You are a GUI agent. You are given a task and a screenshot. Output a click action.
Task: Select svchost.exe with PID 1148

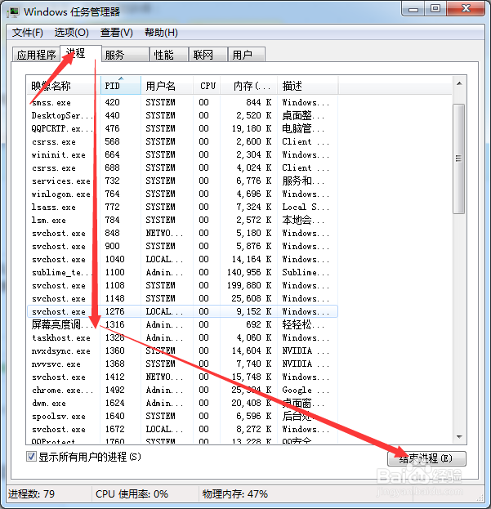pyautogui.click(x=182, y=299)
